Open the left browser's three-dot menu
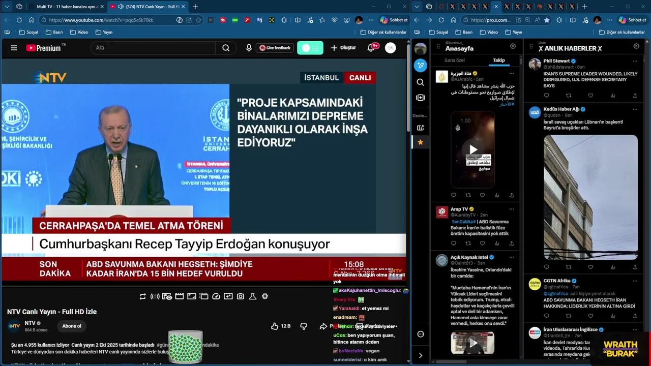Screen dimensions: 651x366 371,20
